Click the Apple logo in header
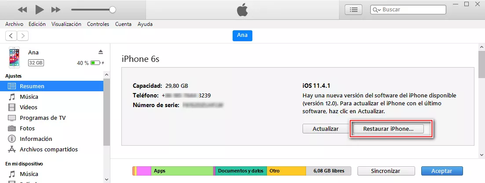Screen dimensions: 485x183 243,10
